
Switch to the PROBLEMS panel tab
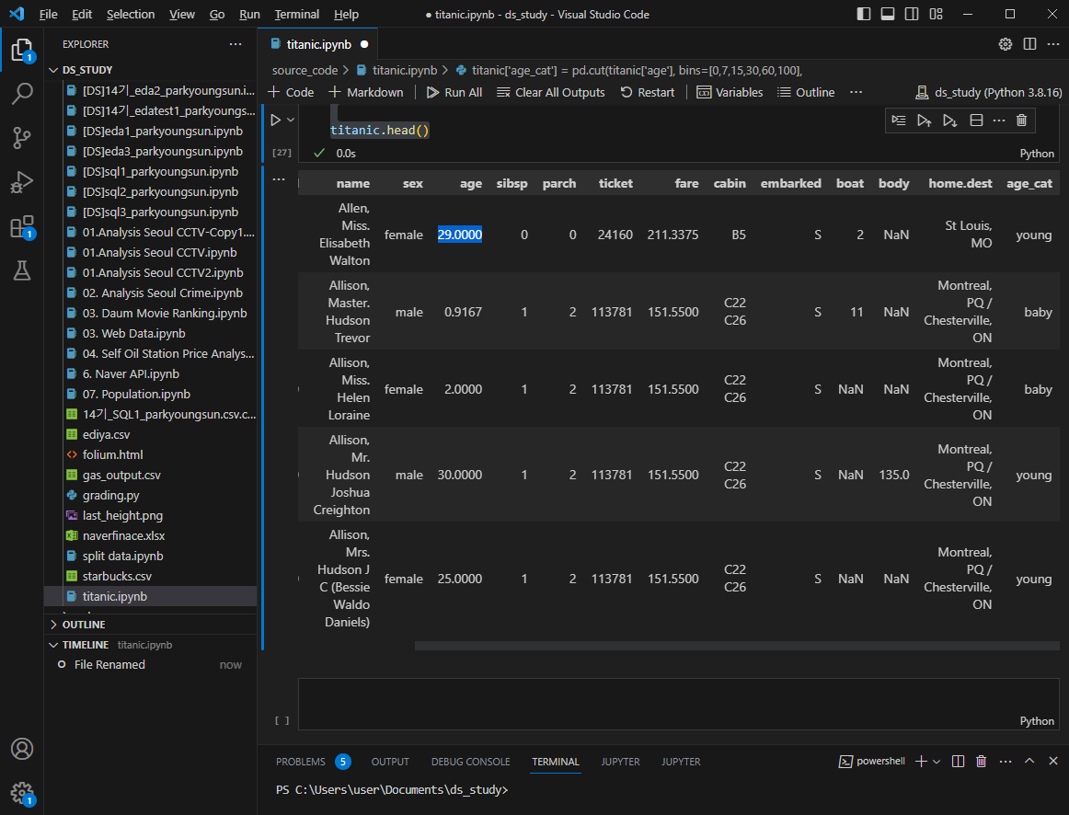(x=312, y=761)
